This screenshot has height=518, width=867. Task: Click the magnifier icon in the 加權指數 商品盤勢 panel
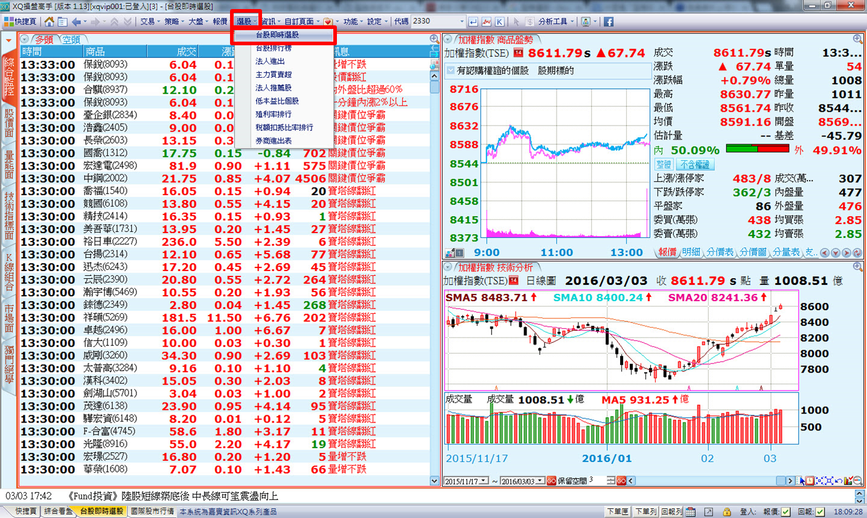857,39
